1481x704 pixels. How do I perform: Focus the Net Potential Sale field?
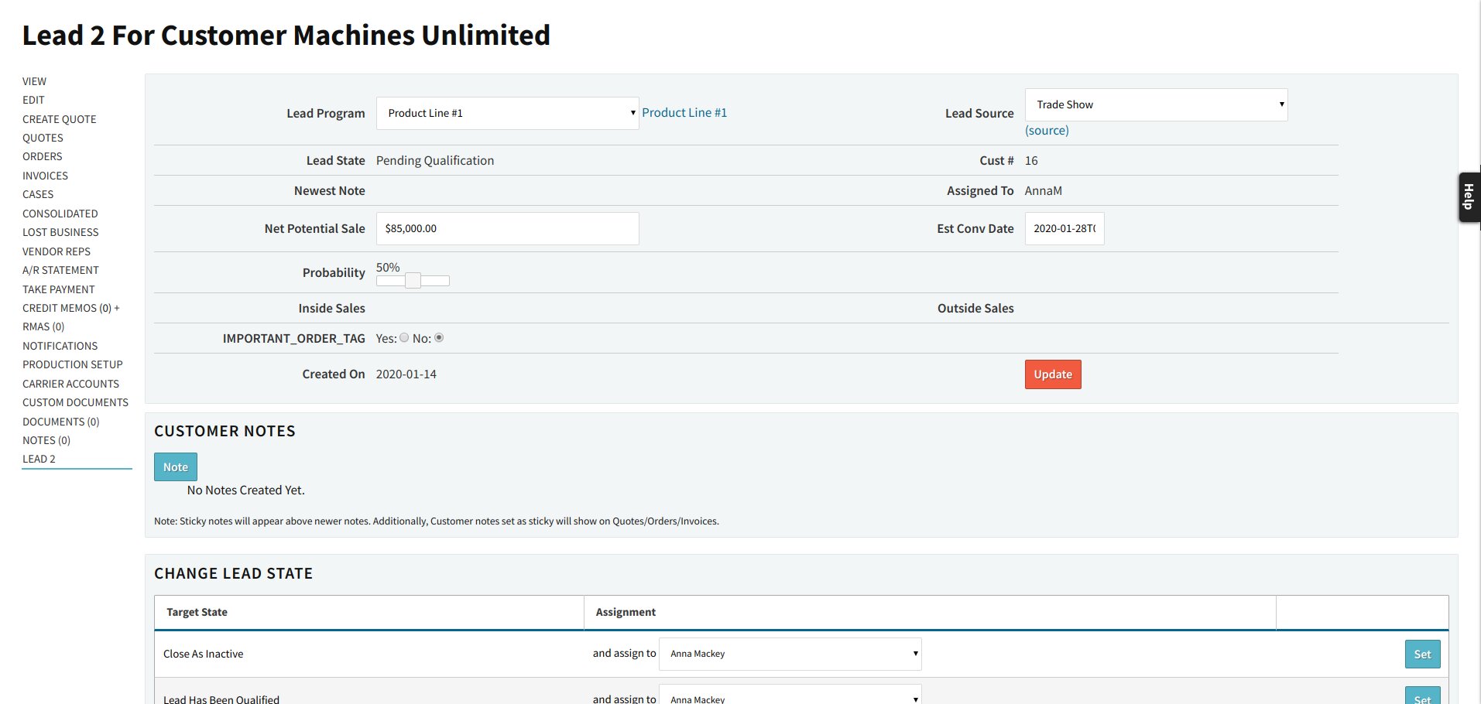click(x=507, y=228)
